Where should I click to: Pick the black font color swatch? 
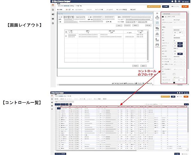174,83
